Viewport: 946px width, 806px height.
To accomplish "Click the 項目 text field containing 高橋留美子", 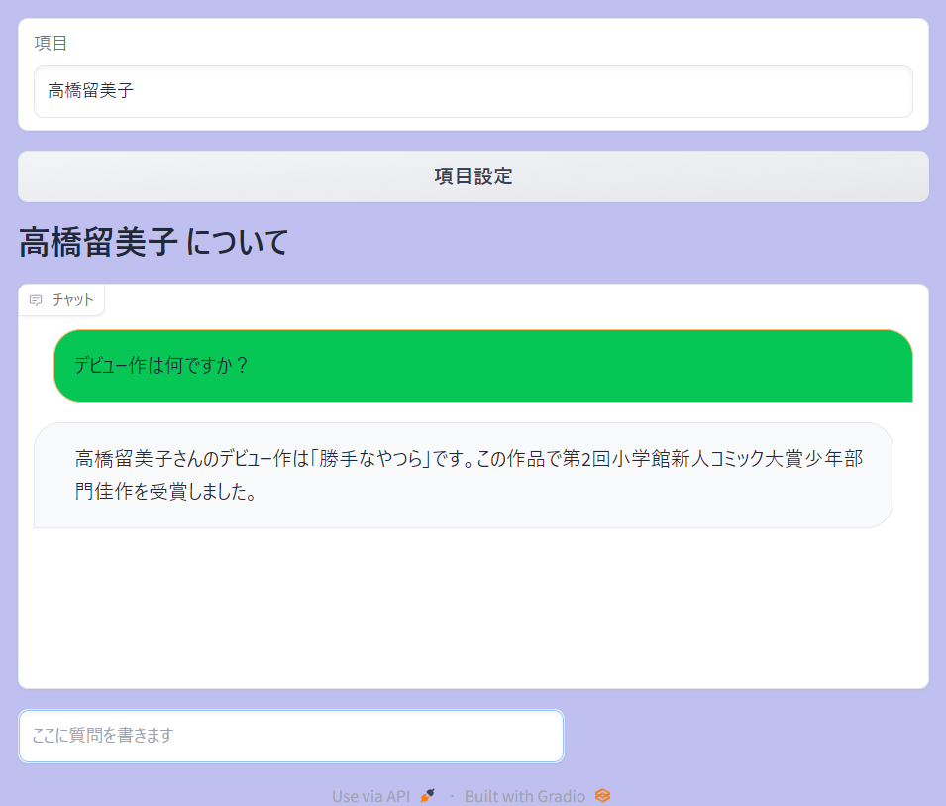I will (473, 92).
